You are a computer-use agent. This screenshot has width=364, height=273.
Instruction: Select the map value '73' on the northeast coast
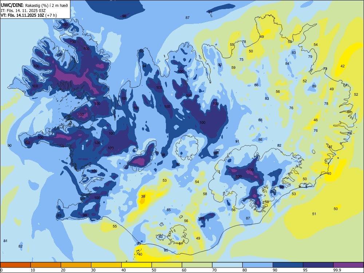325,69
